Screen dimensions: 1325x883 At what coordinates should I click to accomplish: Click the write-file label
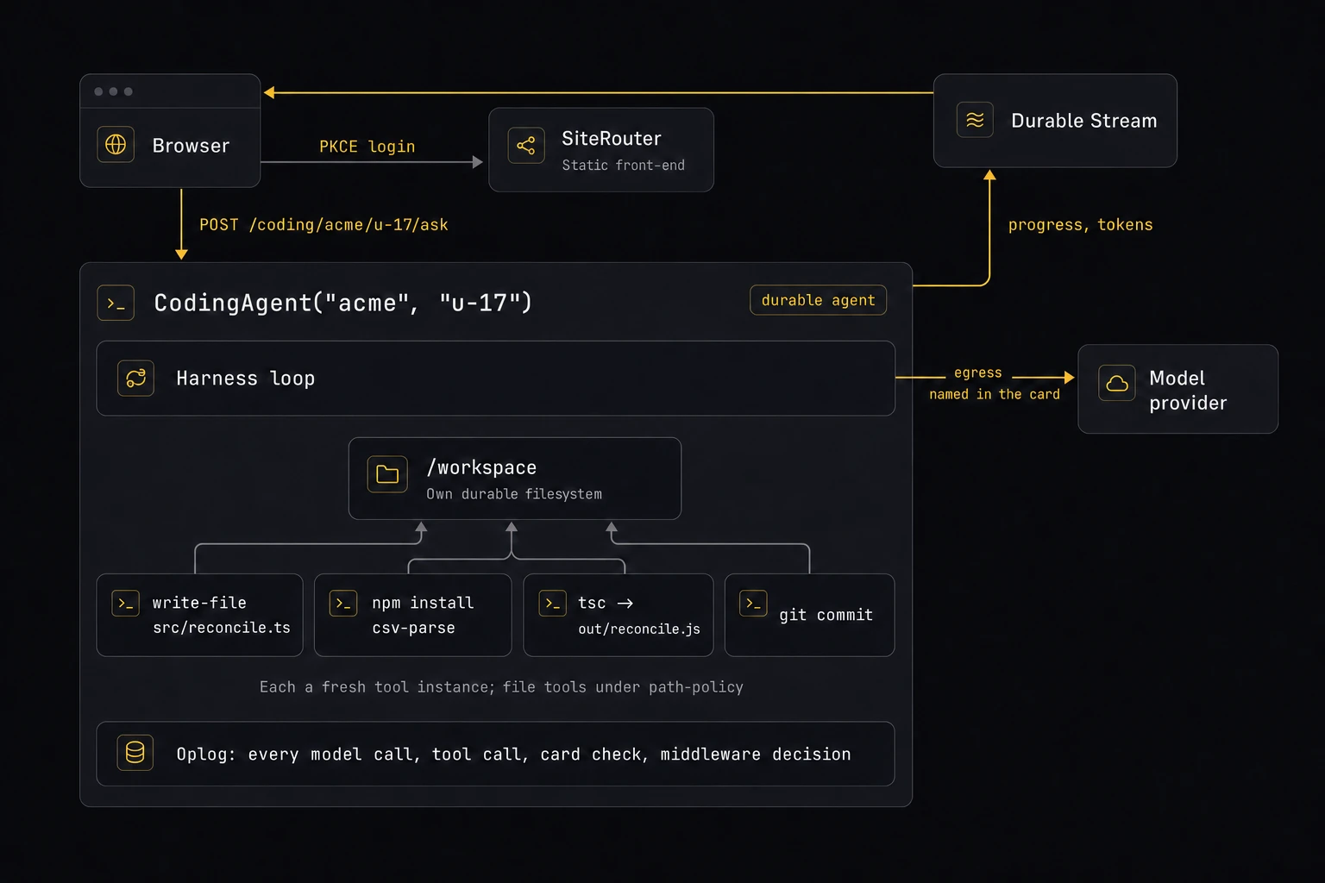(199, 603)
